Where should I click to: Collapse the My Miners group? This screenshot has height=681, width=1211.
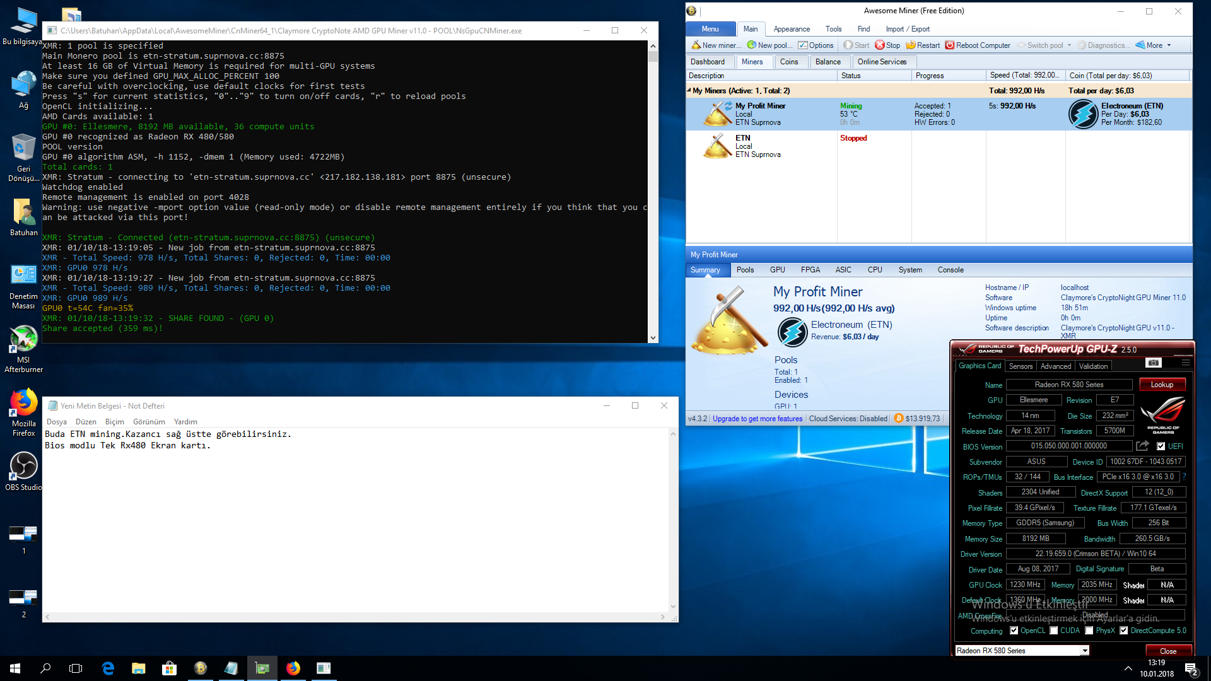tap(689, 90)
